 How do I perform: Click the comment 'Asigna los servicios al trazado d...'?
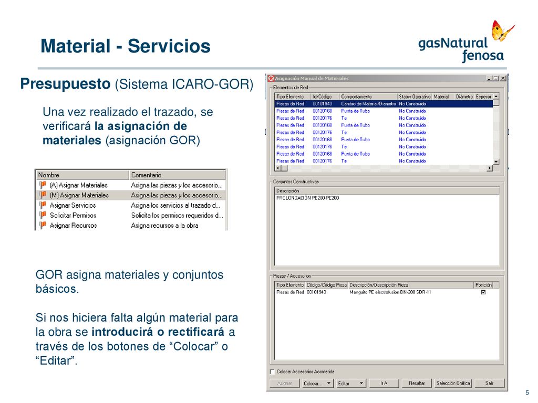175,205
